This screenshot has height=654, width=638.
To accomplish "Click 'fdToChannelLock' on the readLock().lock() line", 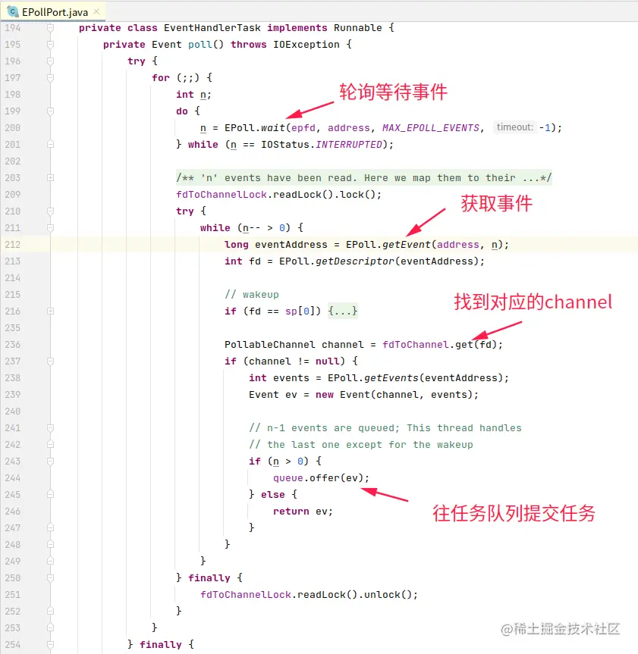I will [x=222, y=195].
